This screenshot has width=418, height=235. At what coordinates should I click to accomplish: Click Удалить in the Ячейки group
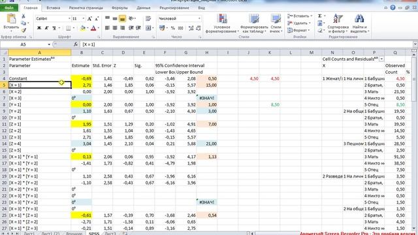(299, 23)
